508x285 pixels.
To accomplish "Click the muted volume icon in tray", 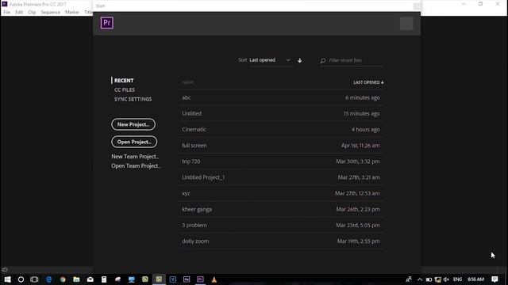I will pos(446,279).
